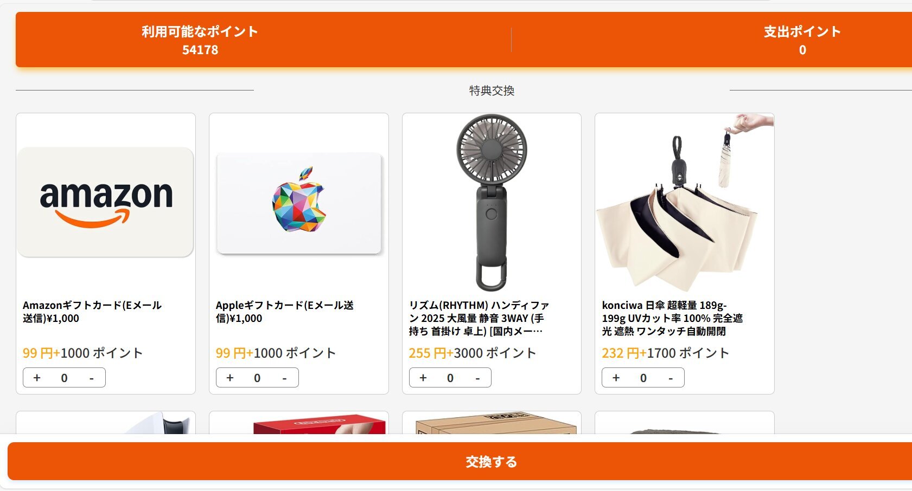
Task: Increase RHYTHM handy fan quantity
Action: coord(423,378)
